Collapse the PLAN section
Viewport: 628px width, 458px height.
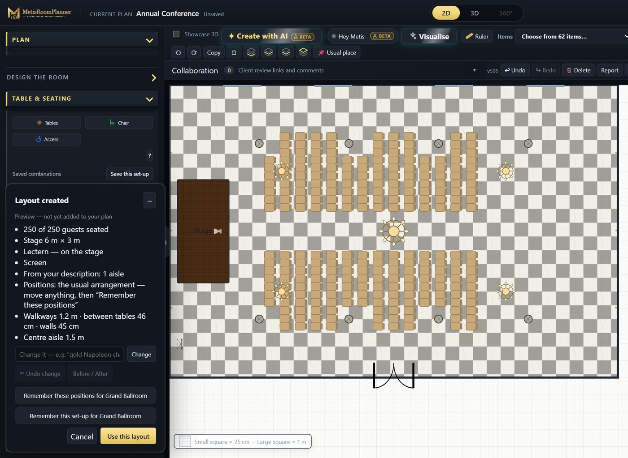click(x=82, y=39)
